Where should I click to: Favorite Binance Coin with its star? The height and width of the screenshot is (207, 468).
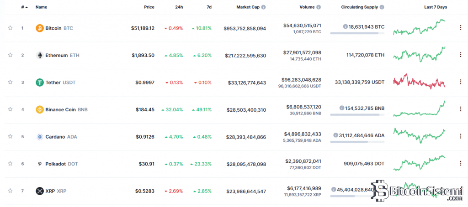[10, 109]
